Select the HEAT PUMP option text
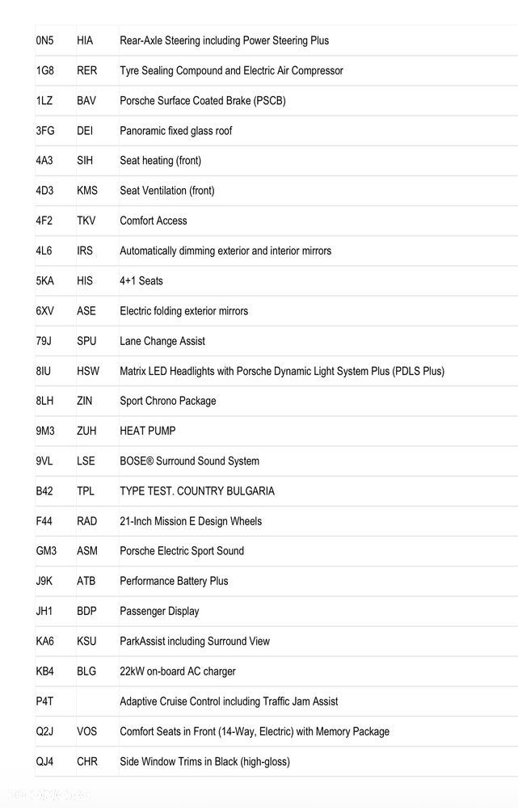 [x=147, y=431]
